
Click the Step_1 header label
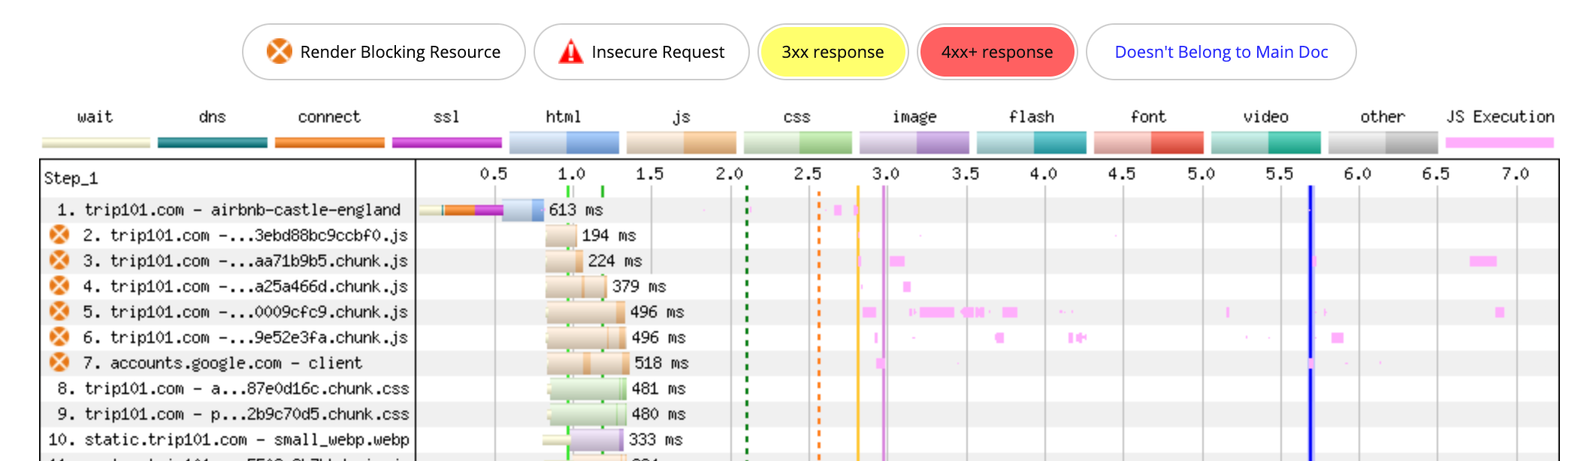pyautogui.click(x=71, y=178)
